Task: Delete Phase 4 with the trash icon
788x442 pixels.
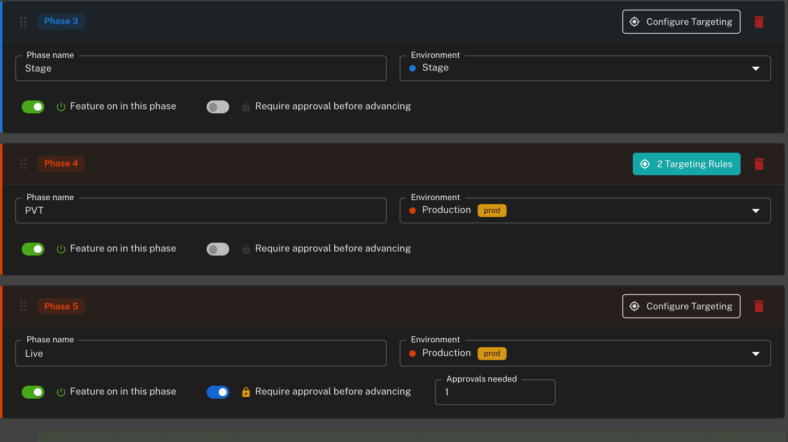Action: click(x=759, y=164)
